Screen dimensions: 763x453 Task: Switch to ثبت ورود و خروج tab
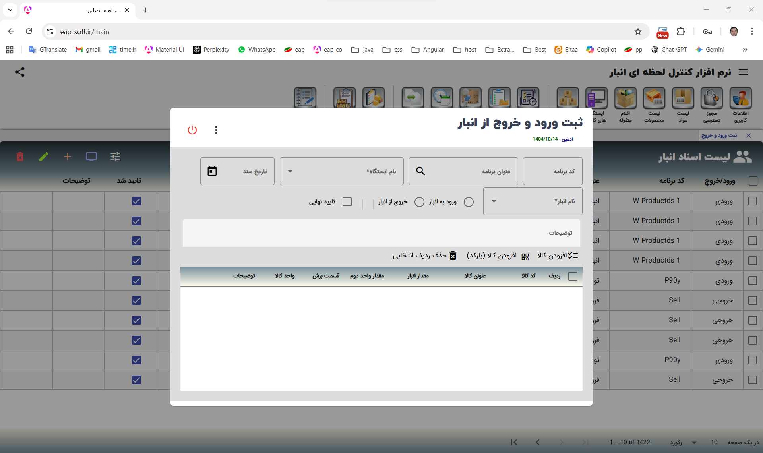tap(719, 136)
